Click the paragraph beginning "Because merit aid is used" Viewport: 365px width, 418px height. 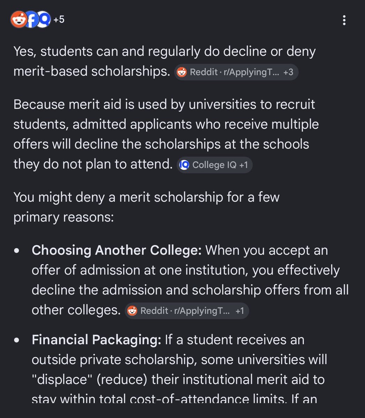(166, 134)
